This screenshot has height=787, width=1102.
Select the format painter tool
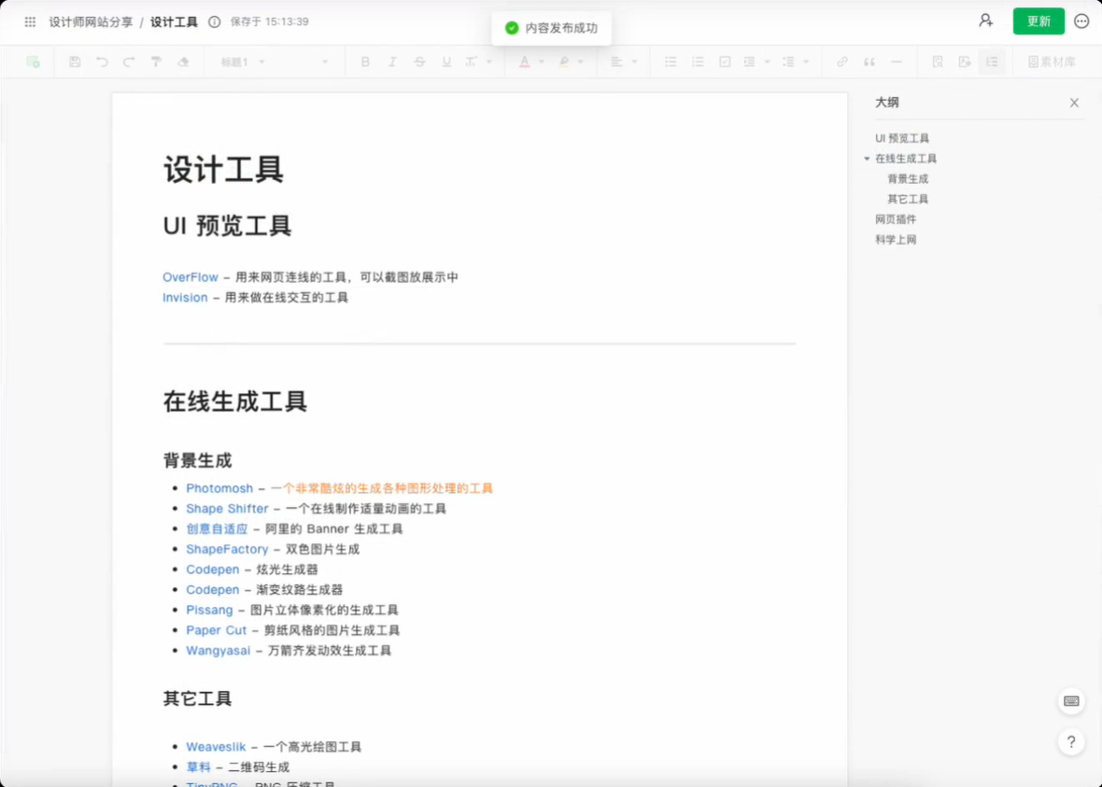click(156, 62)
